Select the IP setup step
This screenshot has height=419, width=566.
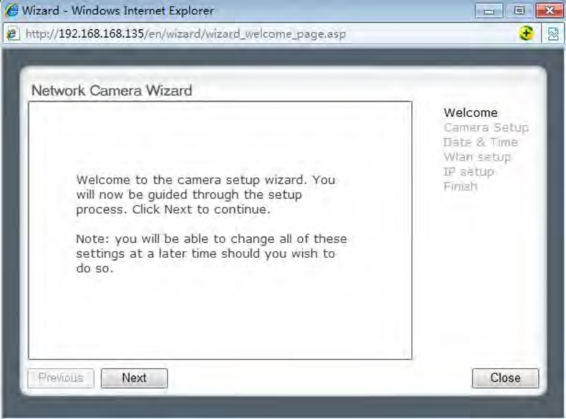pyautogui.click(x=469, y=172)
